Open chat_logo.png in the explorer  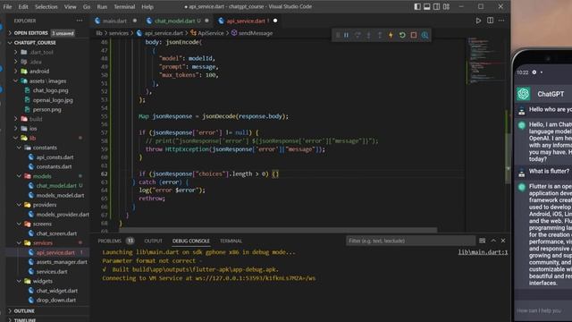(x=50, y=90)
